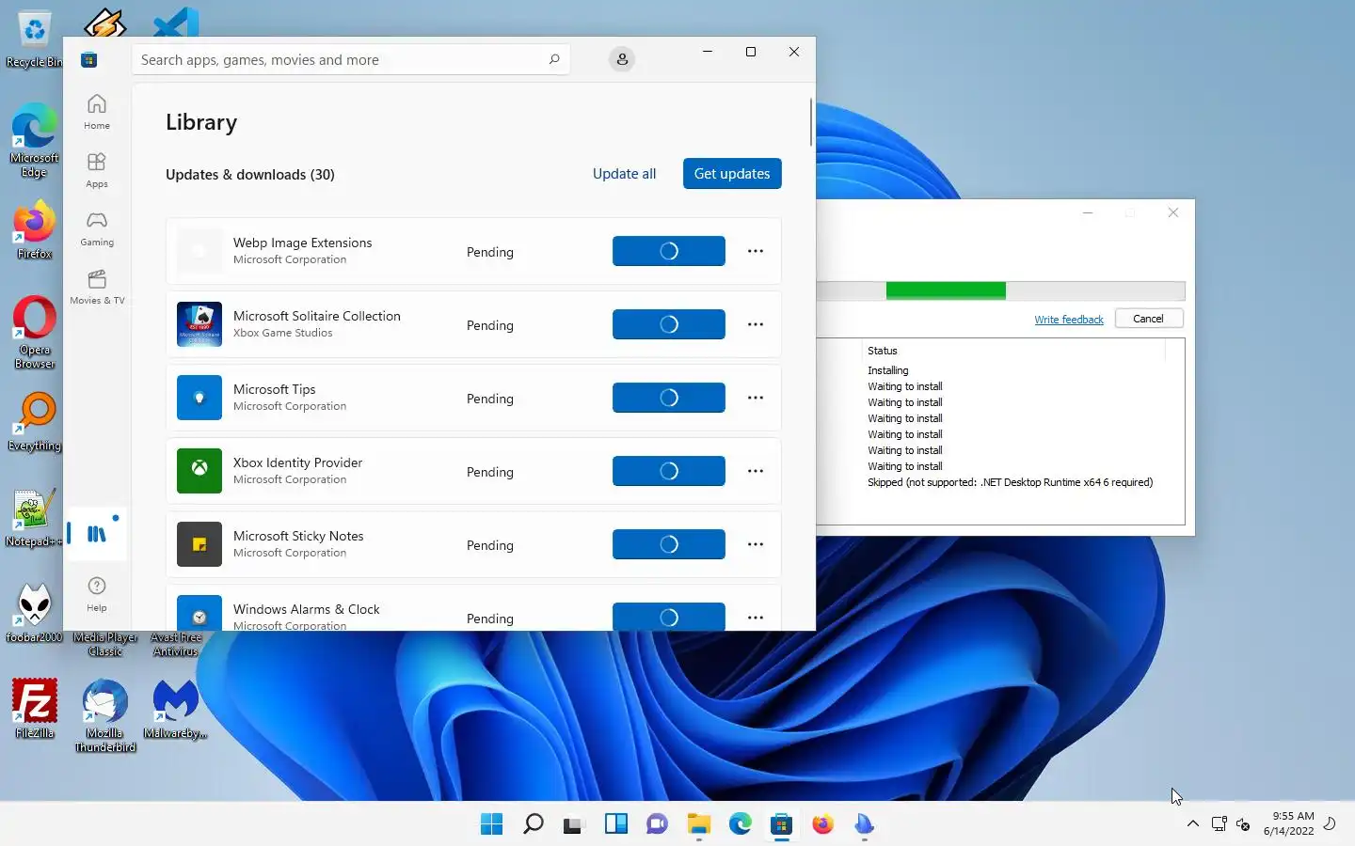The image size is (1355, 846).
Task: Click the Microsoft Sticky Notes app icon
Action: [x=199, y=544]
